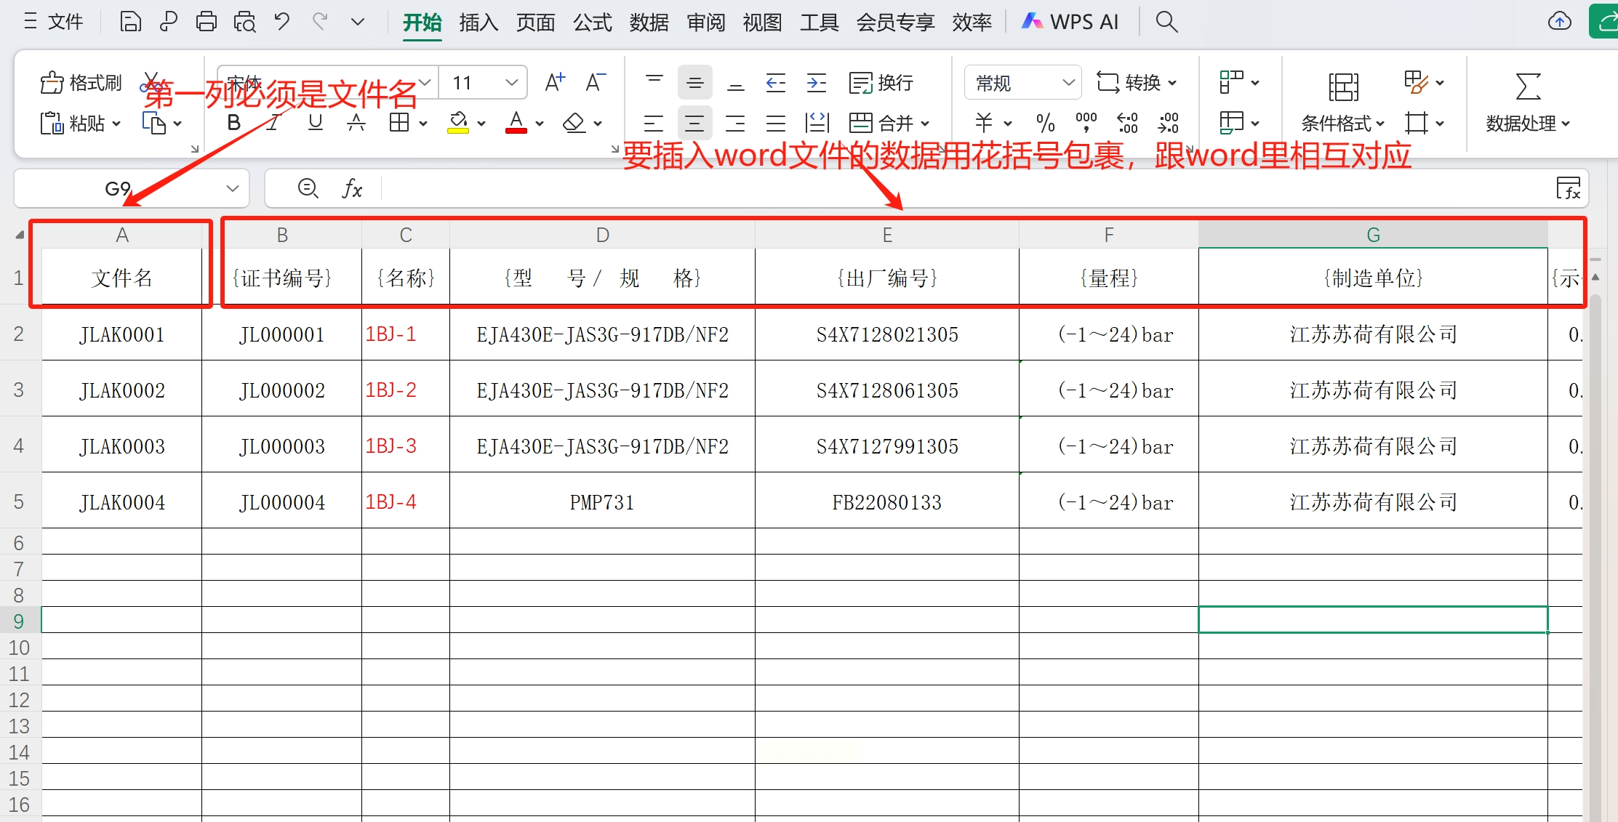Image resolution: width=1618 pixels, height=822 pixels.
Task: Expand the Name Box dropdown arrow
Action: [233, 189]
